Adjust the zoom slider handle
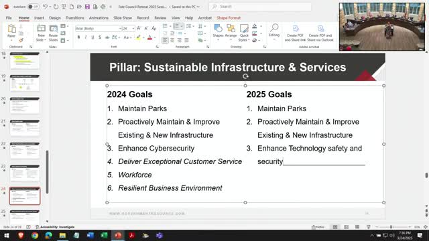This screenshot has width=429, height=241. coord(391,227)
